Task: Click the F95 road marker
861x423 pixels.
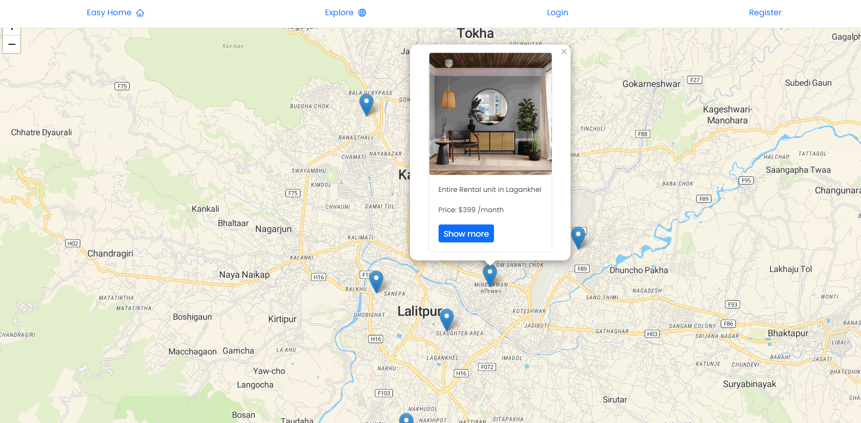Action: pyautogui.click(x=746, y=180)
